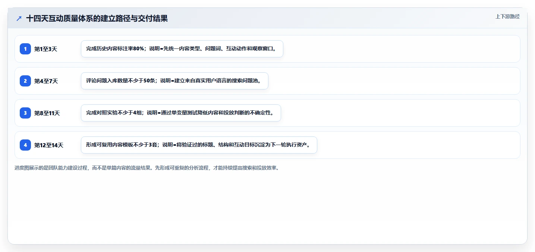Select the 第1至3天 label

pos(45,49)
